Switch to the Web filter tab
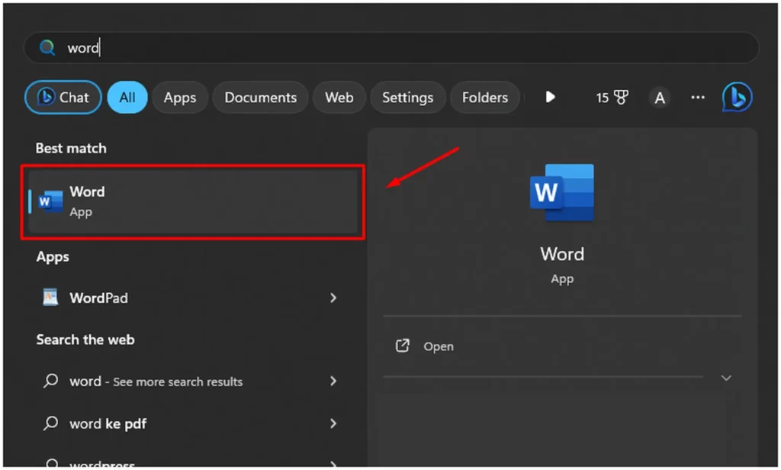This screenshot has height=470, width=781. 339,97
